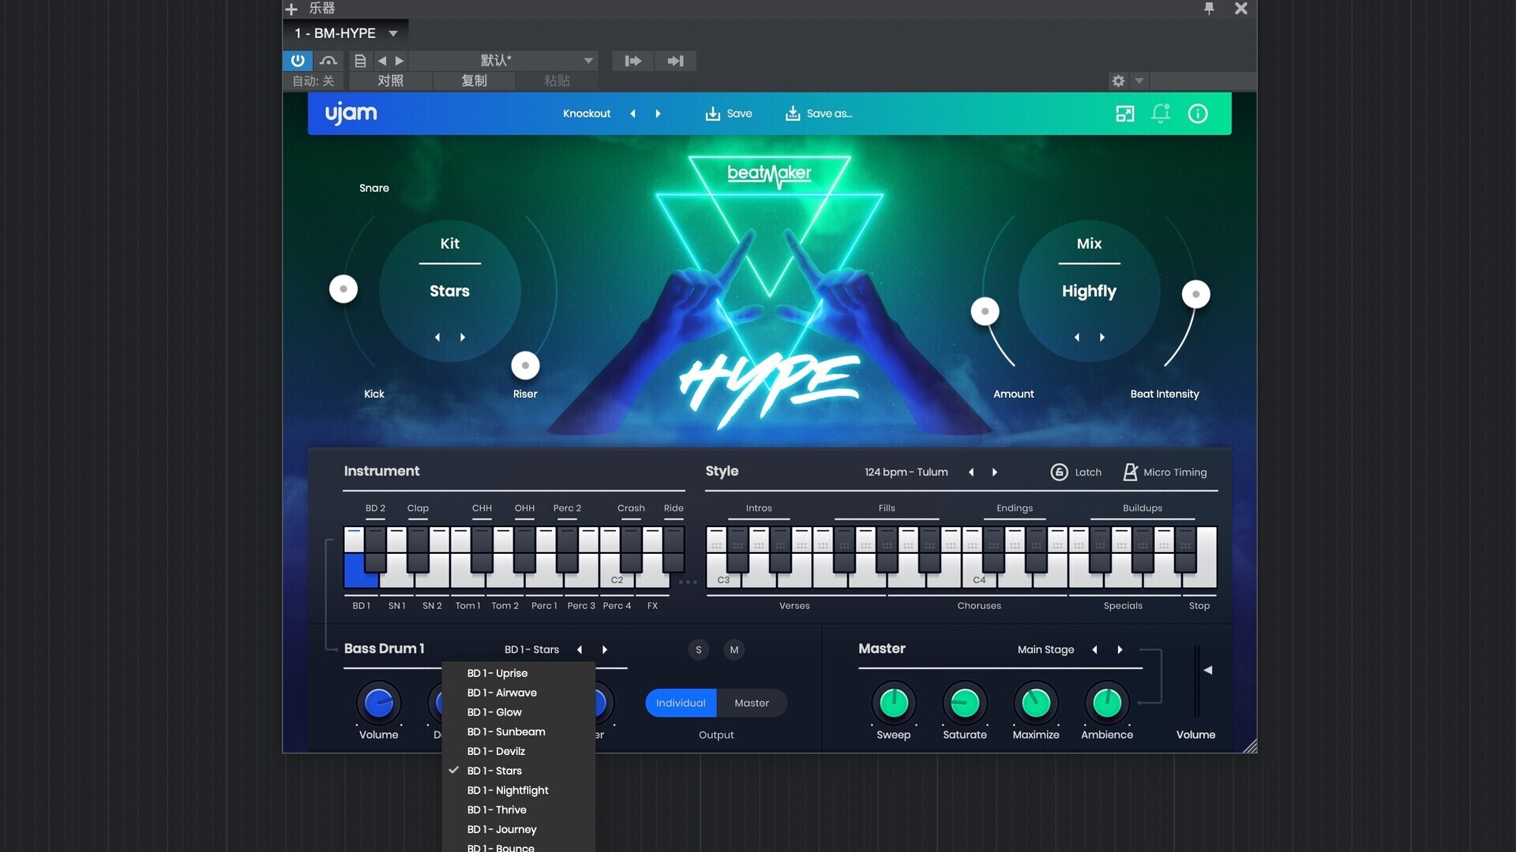Save the current preset

coord(729,114)
